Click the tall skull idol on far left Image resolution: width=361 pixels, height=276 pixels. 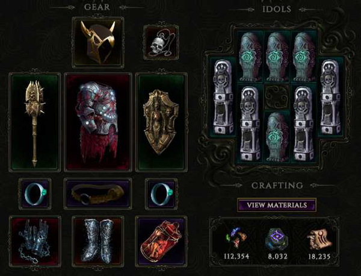click(223, 97)
